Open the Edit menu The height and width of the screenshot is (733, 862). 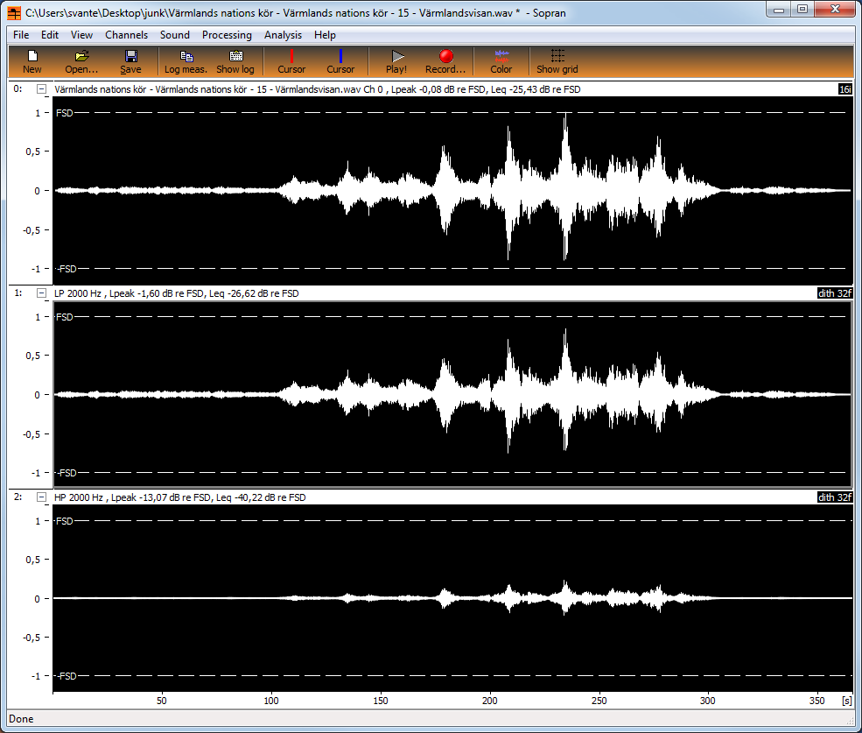pos(50,35)
